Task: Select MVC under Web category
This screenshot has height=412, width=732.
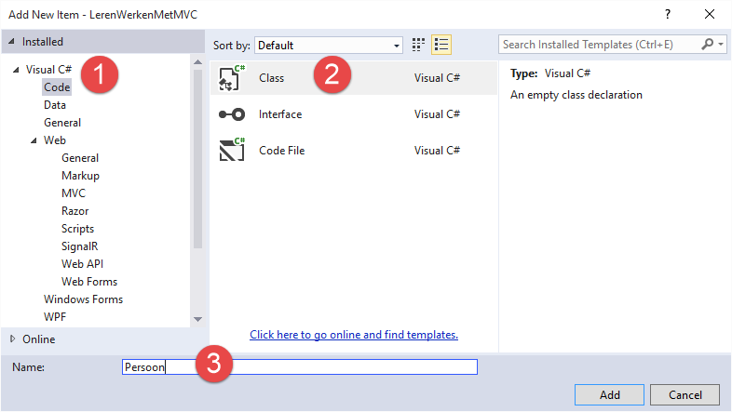Action: (x=74, y=193)
